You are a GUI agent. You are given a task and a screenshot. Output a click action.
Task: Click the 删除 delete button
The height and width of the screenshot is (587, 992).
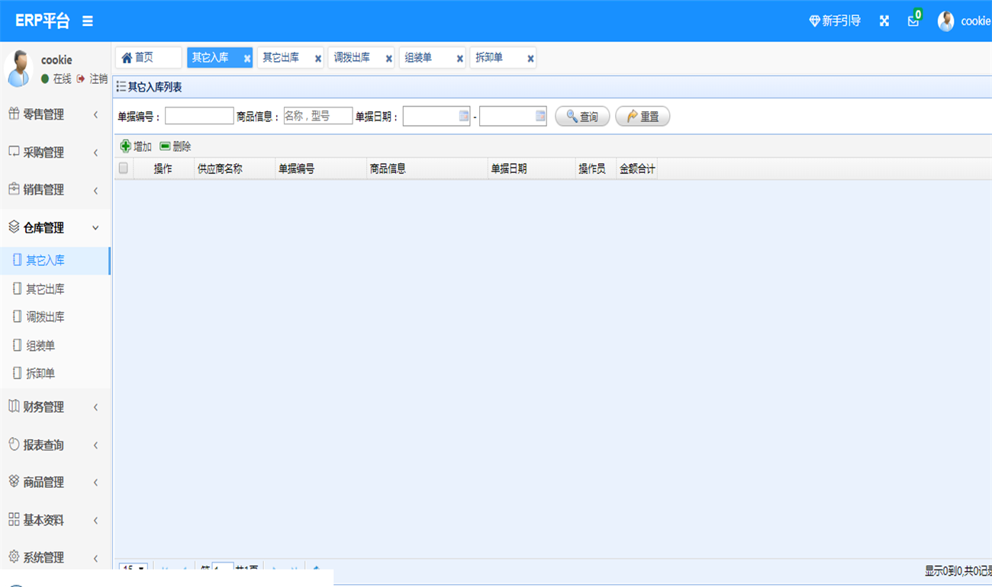(x=176, y=146)
